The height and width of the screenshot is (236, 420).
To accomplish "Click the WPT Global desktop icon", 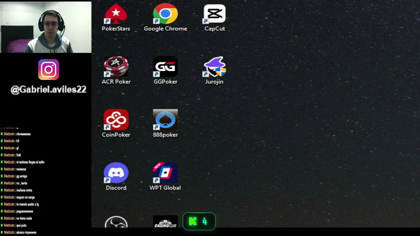I will pos(165,177).
